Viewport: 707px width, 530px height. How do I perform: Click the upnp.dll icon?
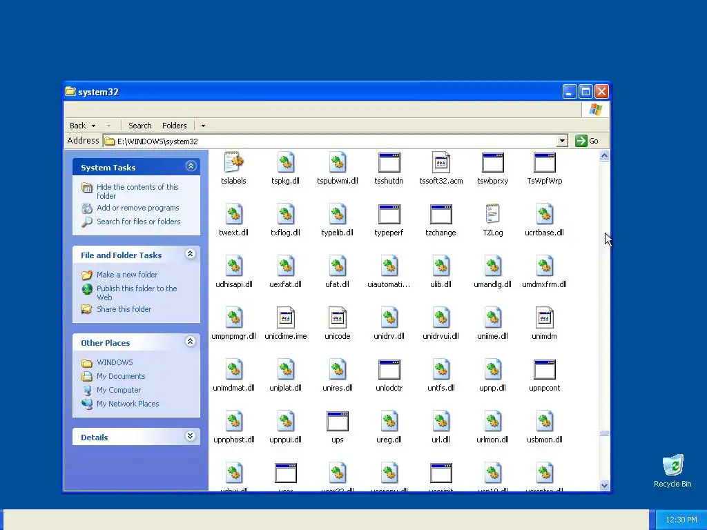493,370
